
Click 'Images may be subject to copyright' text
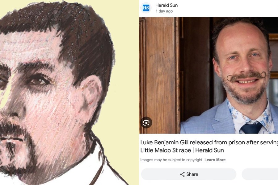pos(172,160)
